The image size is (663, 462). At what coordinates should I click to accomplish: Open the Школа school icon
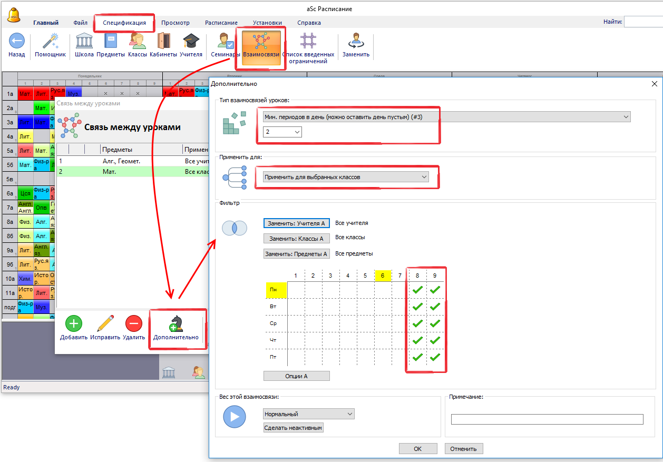tap(84, 42)
